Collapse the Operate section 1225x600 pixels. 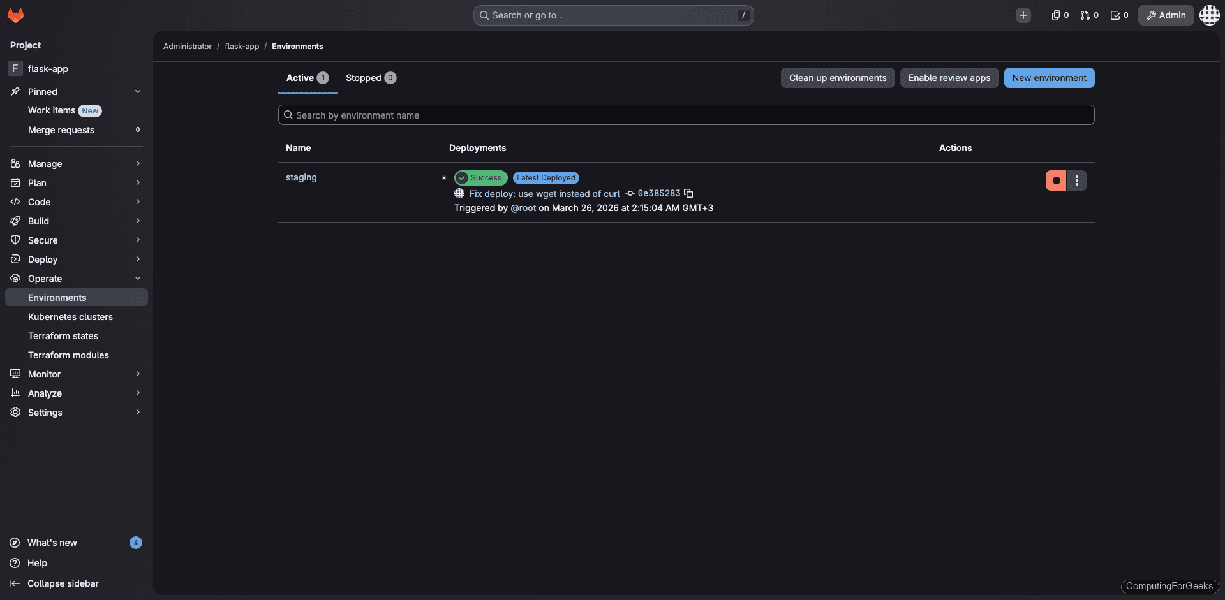(x=138, y=279)
